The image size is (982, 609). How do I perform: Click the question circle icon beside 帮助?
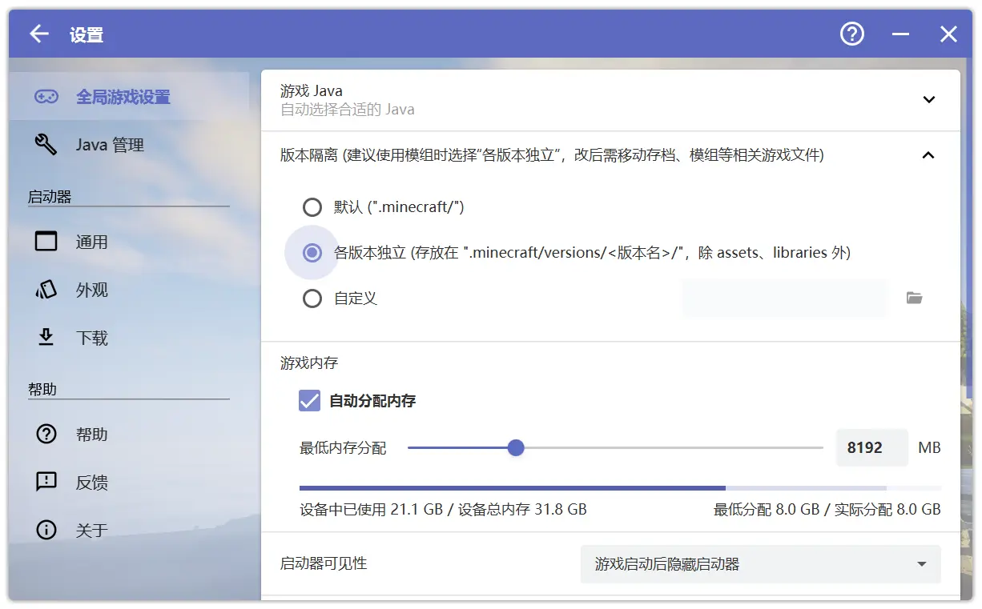(46, 434)
